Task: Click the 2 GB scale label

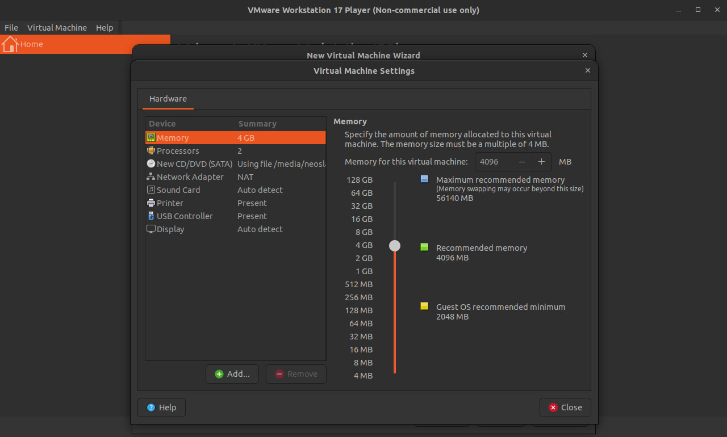Action: click(x=364, y=258)
